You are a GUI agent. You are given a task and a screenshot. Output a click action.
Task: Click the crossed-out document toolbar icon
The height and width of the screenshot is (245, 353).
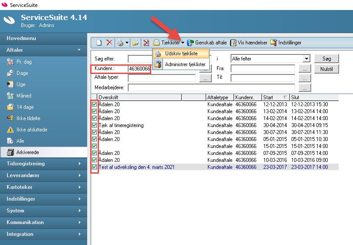point(146,43)
